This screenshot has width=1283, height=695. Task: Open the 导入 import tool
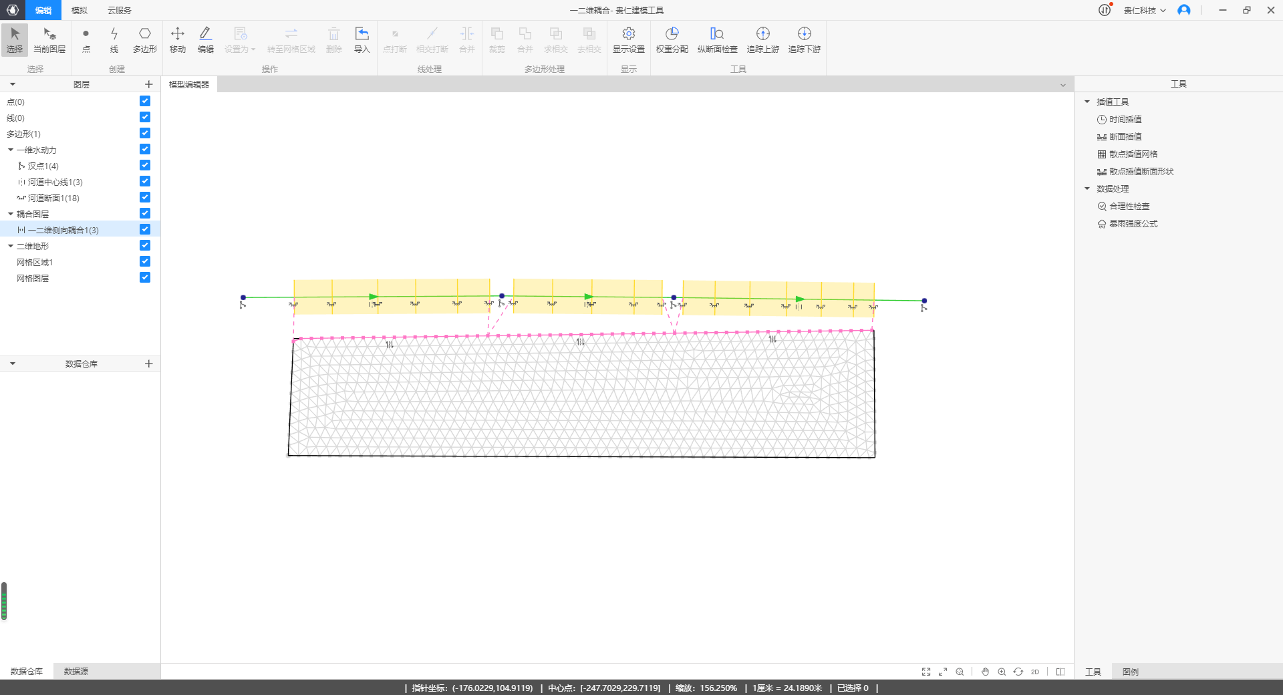coord(362,39)
